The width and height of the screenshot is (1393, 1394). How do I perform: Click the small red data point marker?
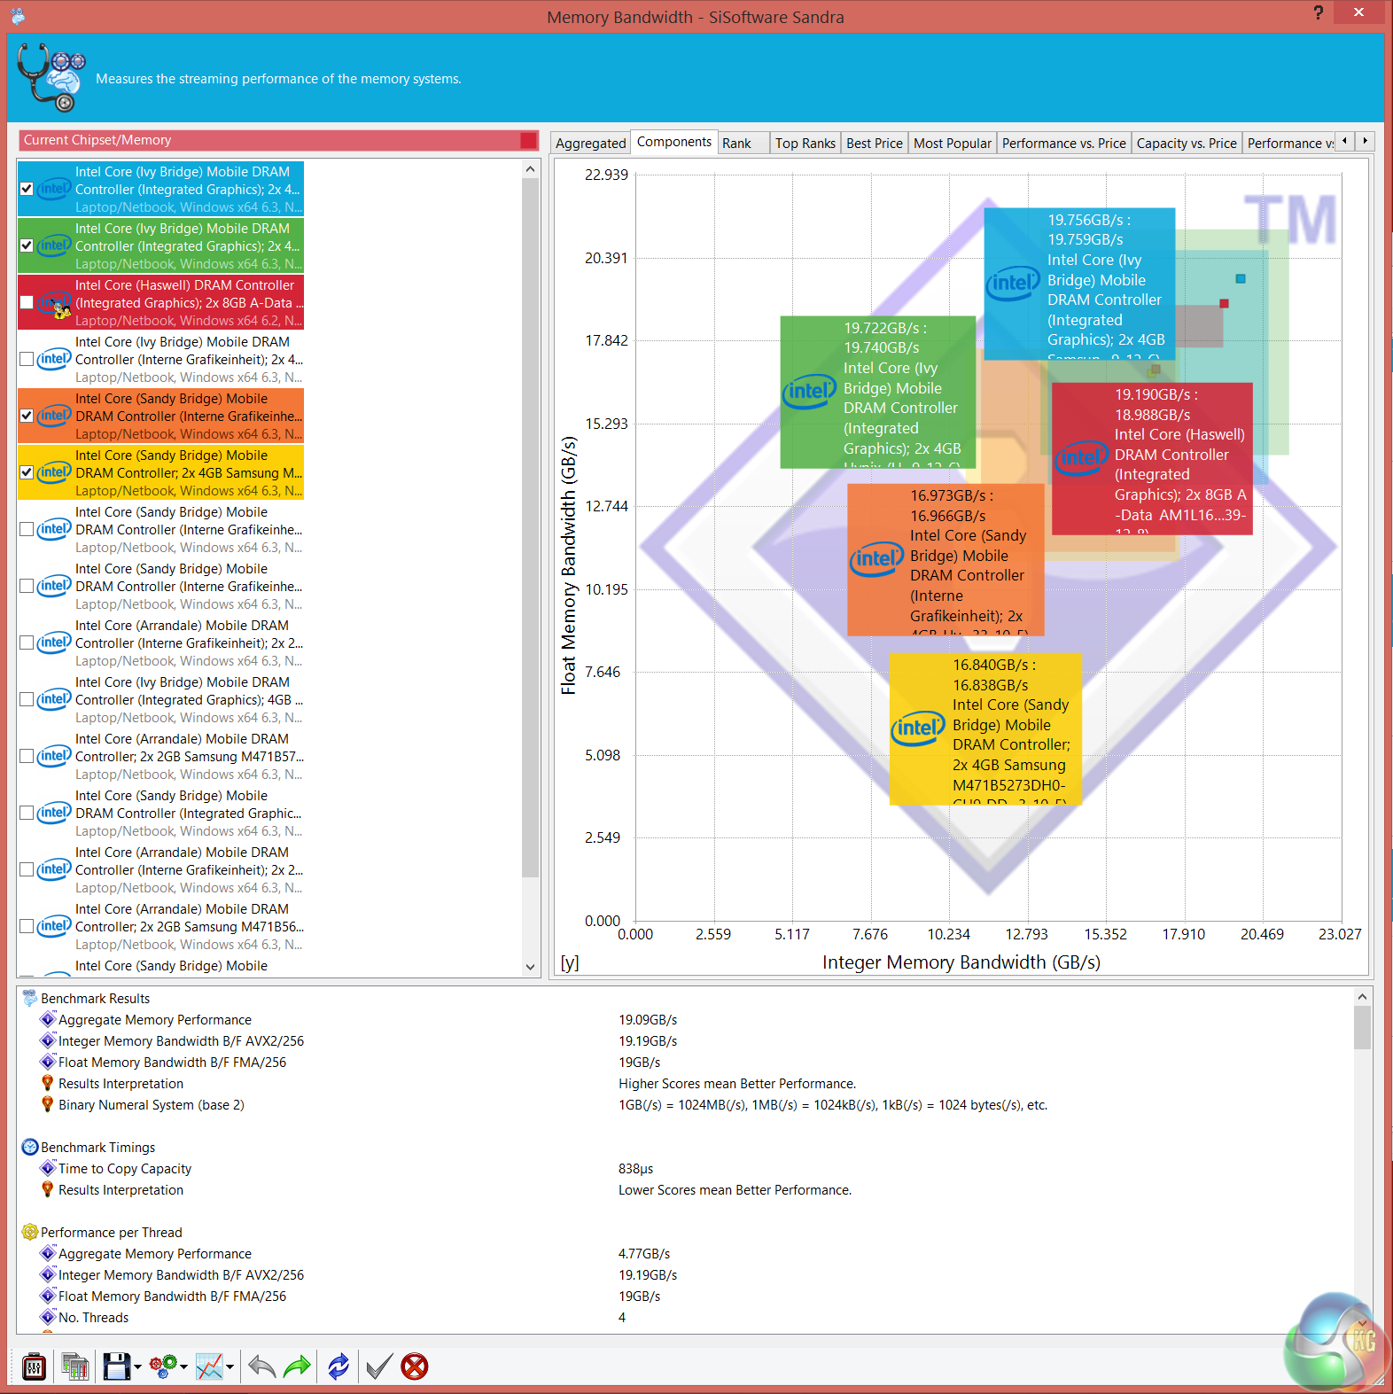[1224, 303]
